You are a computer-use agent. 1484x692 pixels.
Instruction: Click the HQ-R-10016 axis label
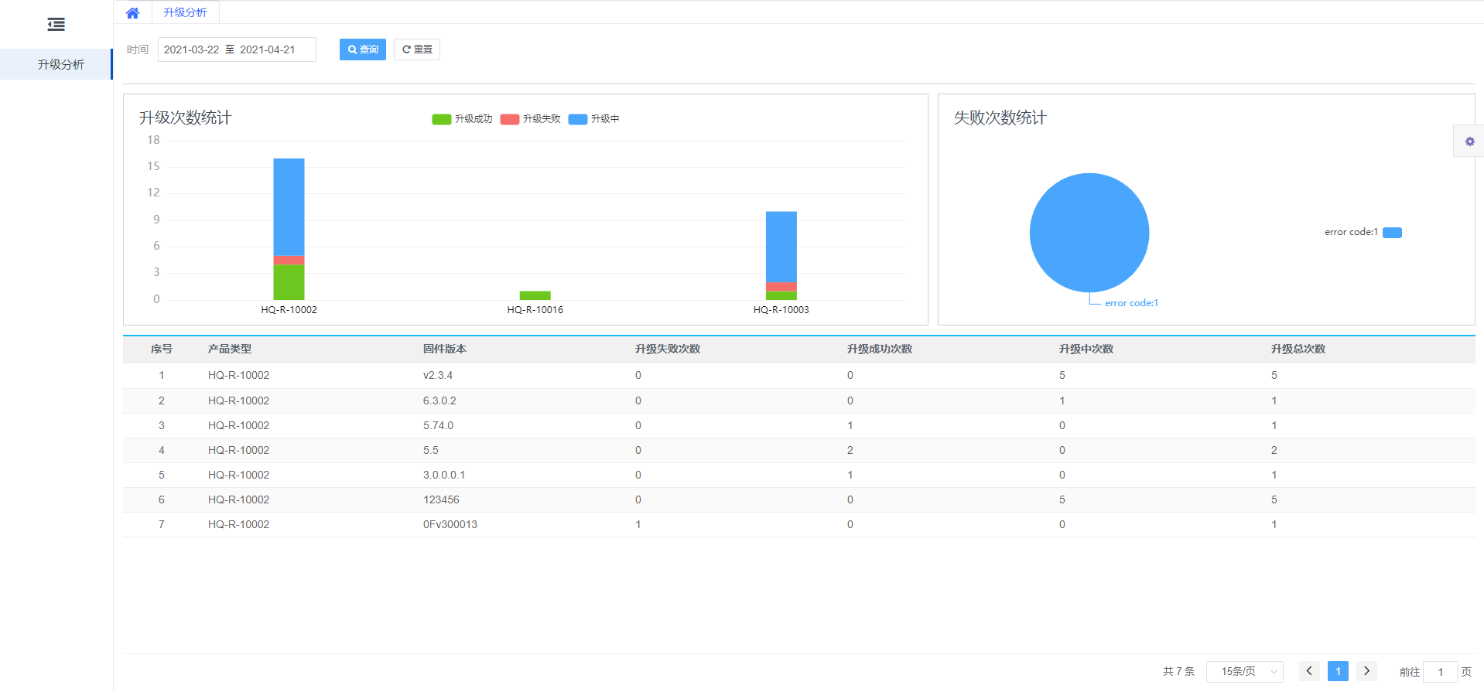pyautogui.click(x=535, y=310)
